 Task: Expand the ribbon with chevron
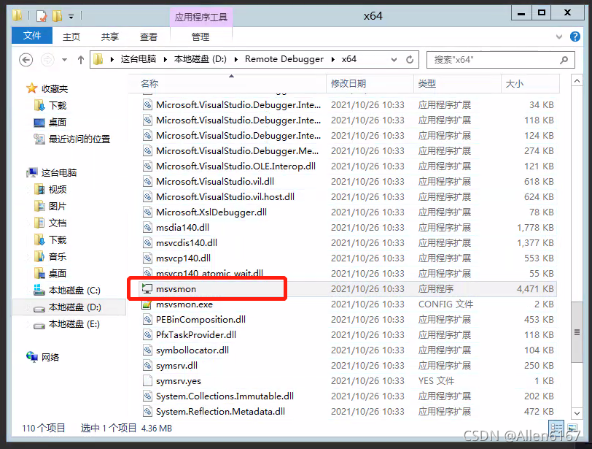pyautogui.click(x=559, y=37)
